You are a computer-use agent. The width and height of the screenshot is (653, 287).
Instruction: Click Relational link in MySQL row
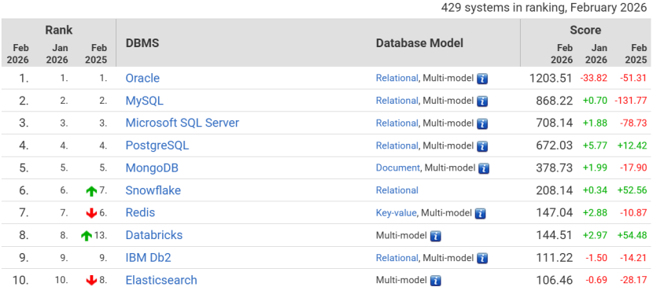(397, 101)
